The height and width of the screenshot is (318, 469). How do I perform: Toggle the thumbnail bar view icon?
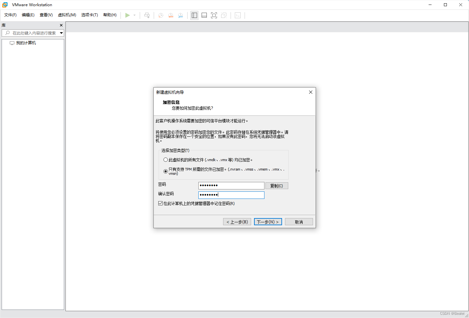pos(204,15)
